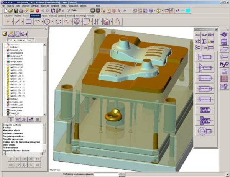Open the 'Tutti' selection filter dropdown
This screenshot has width=230, height=177.
tap(72, 10)
